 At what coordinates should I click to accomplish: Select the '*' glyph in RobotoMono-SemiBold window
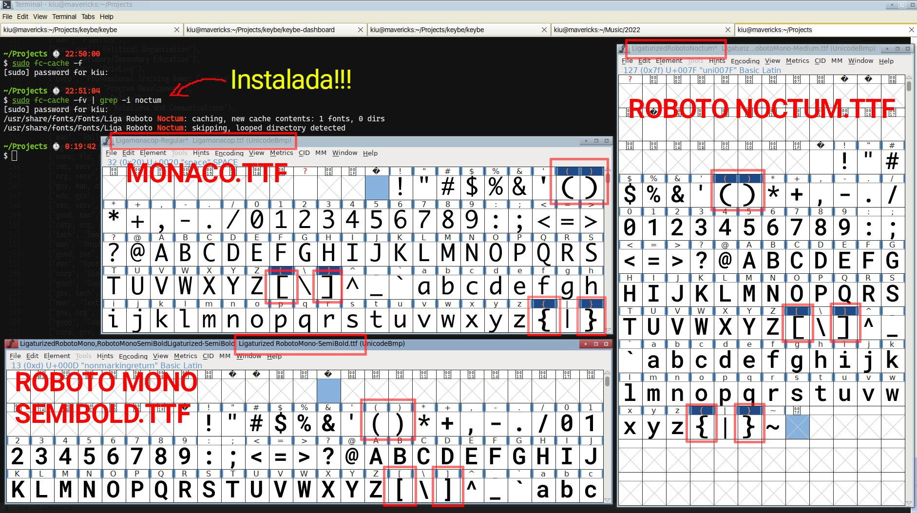click(424, 423)
